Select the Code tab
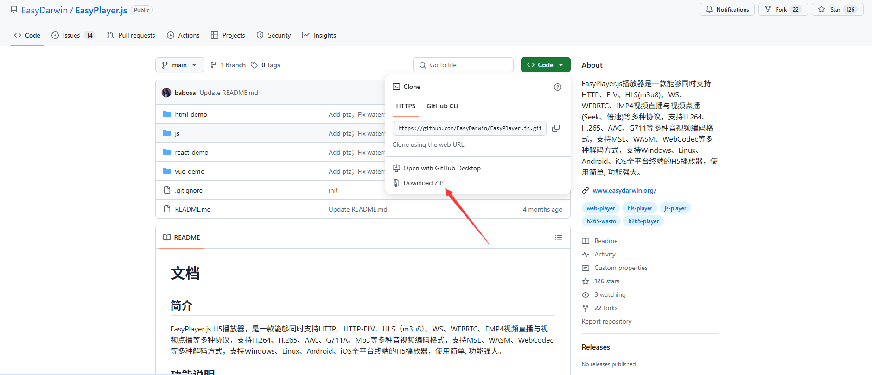 click(x=27, y=35)
